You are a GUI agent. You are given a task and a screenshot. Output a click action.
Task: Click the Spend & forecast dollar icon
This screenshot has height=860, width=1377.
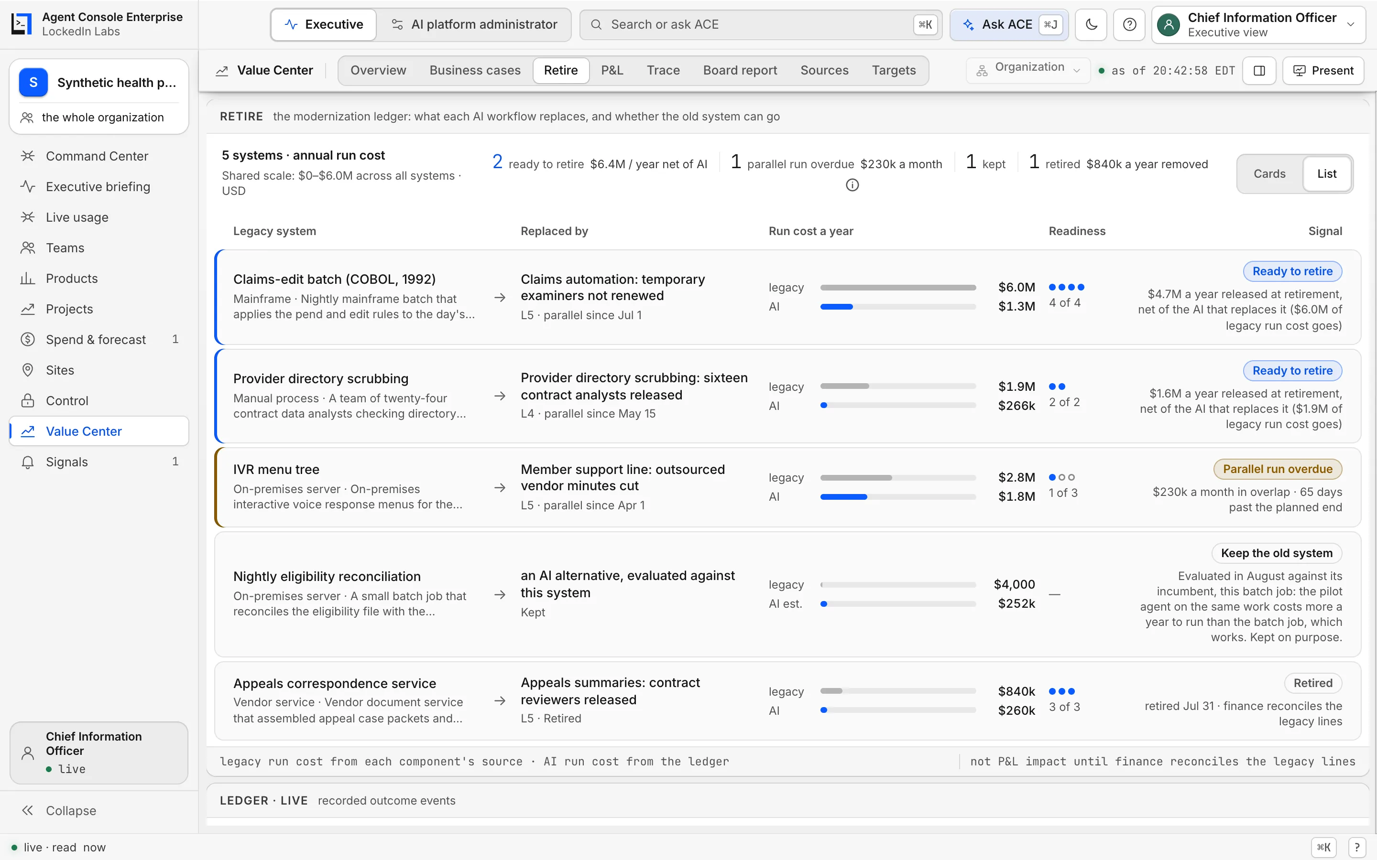(x=28, y=340)
